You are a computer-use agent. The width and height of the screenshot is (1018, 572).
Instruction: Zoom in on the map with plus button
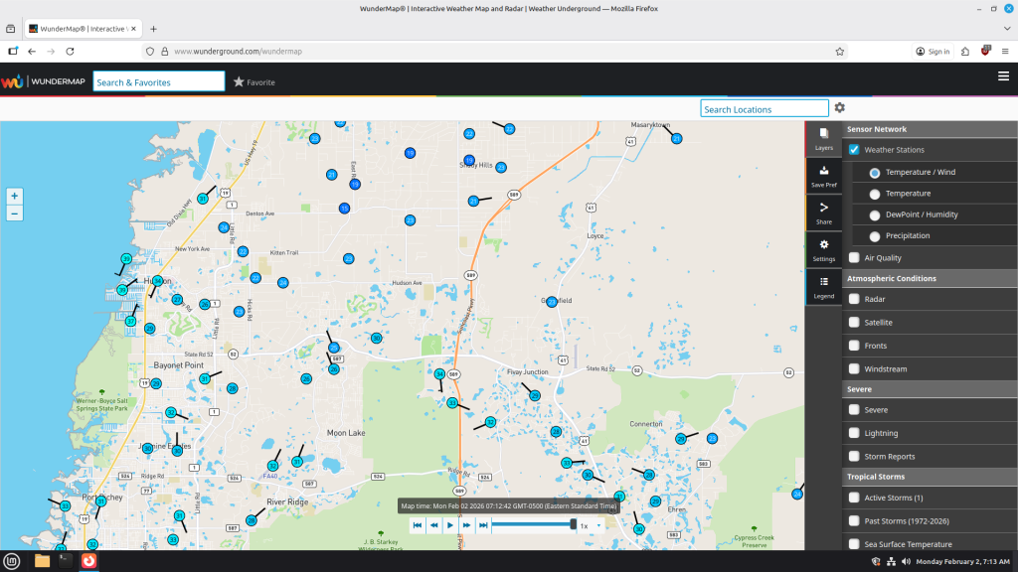tap(14, 196)
